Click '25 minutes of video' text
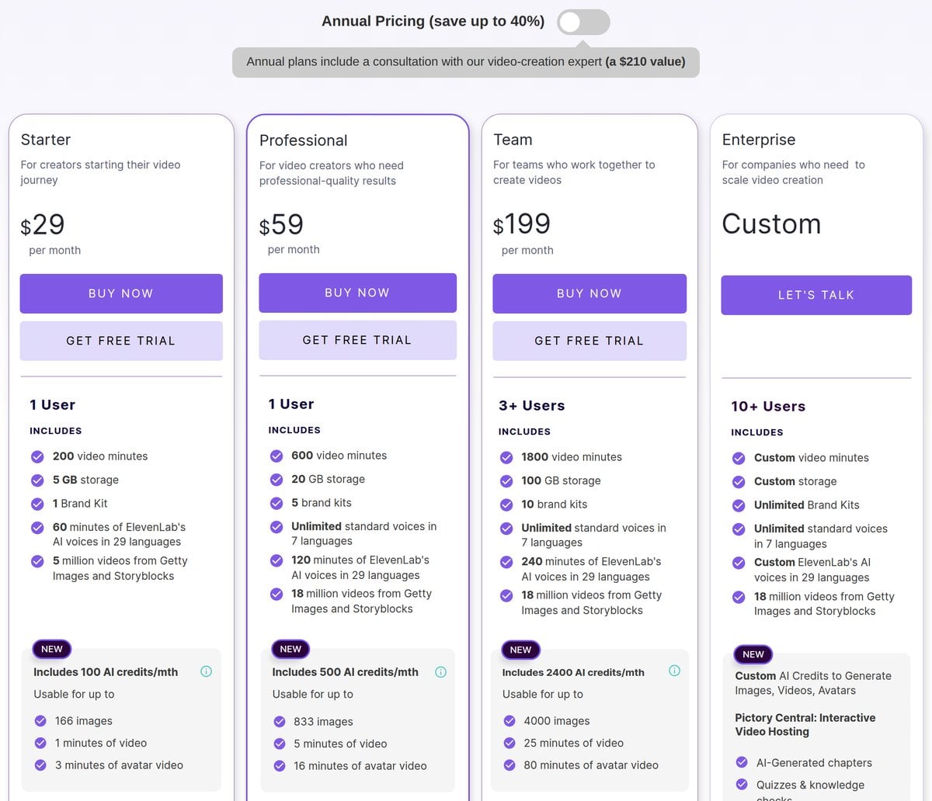932x801 pixels. click(574, 743)
